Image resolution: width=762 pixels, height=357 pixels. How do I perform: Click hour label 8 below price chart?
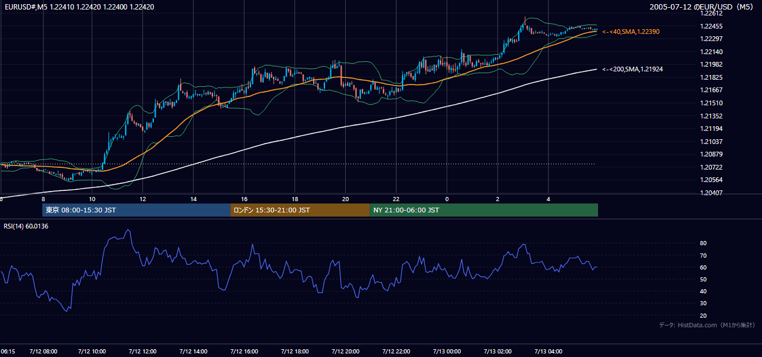[x=43, y=199]
